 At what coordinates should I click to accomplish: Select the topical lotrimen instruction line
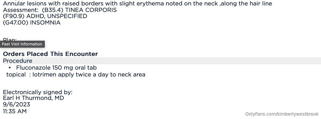76,75
